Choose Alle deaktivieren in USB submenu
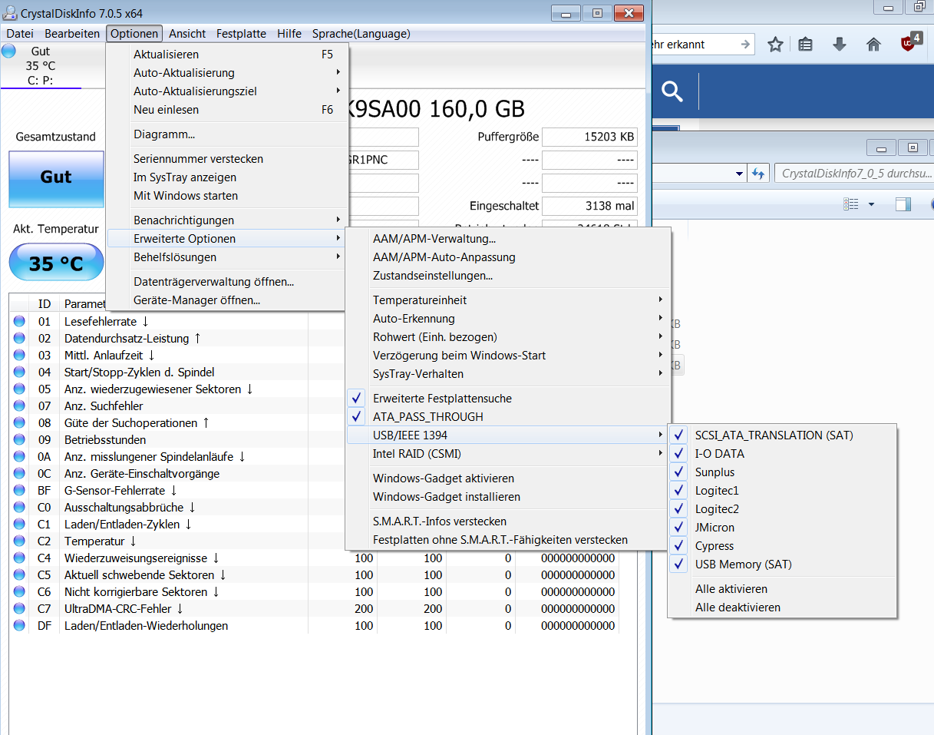Viewport: 934px width, 735px height. pos(782,607)
